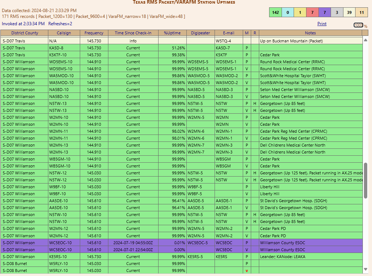Click 0.00% uptime value
372x276 pixels.
tap(179, 250)
